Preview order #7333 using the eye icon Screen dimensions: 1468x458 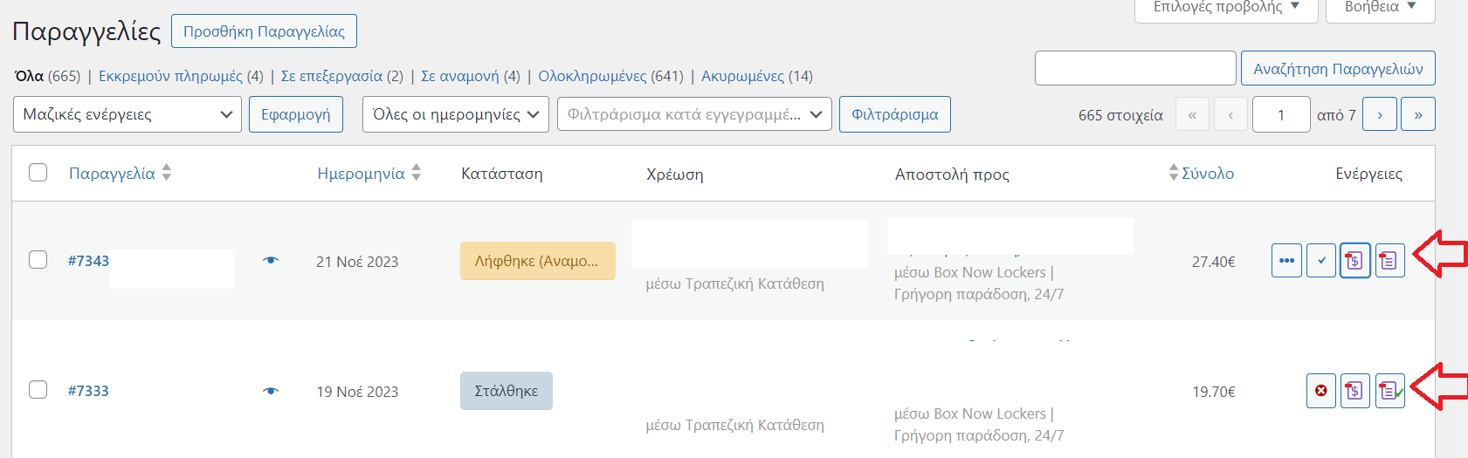(x=271, y=391)
